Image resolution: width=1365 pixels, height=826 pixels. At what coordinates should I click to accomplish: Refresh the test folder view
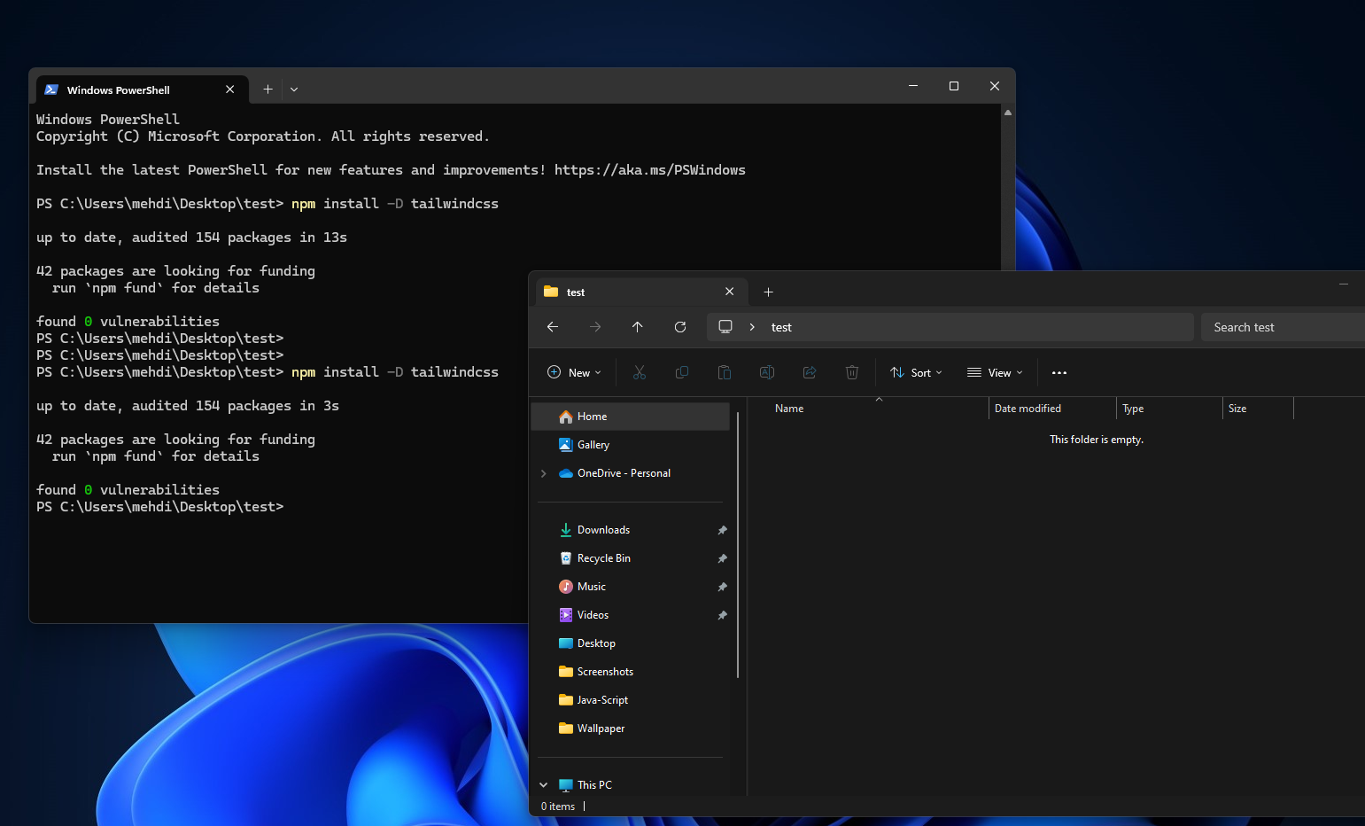[680, 327]
